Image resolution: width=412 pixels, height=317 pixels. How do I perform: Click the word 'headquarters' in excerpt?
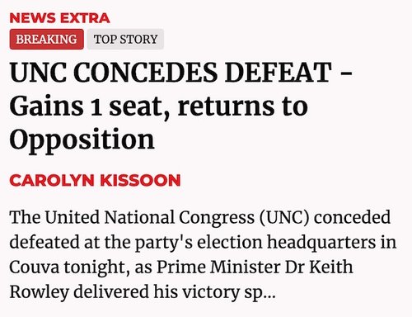321,244
